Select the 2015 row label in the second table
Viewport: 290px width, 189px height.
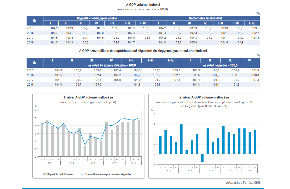click(30, 70)
